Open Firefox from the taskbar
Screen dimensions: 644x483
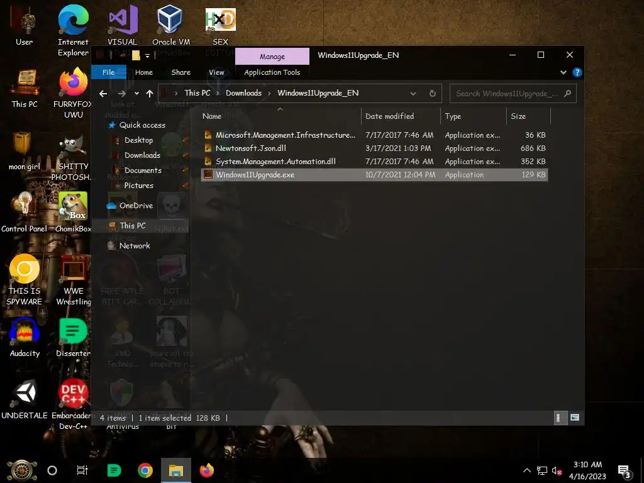click(x=206, y=470)
